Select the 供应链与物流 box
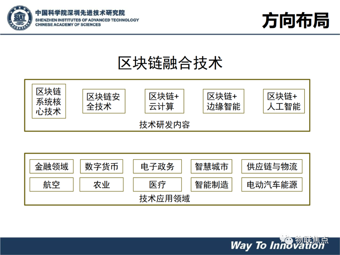This screenshot has width=340, height=255. 272,167
